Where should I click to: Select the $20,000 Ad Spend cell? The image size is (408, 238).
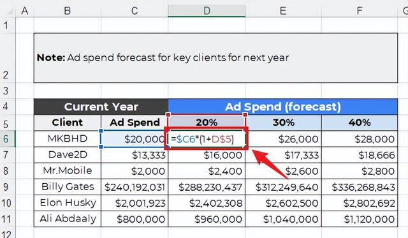click(x=135, y=139)
